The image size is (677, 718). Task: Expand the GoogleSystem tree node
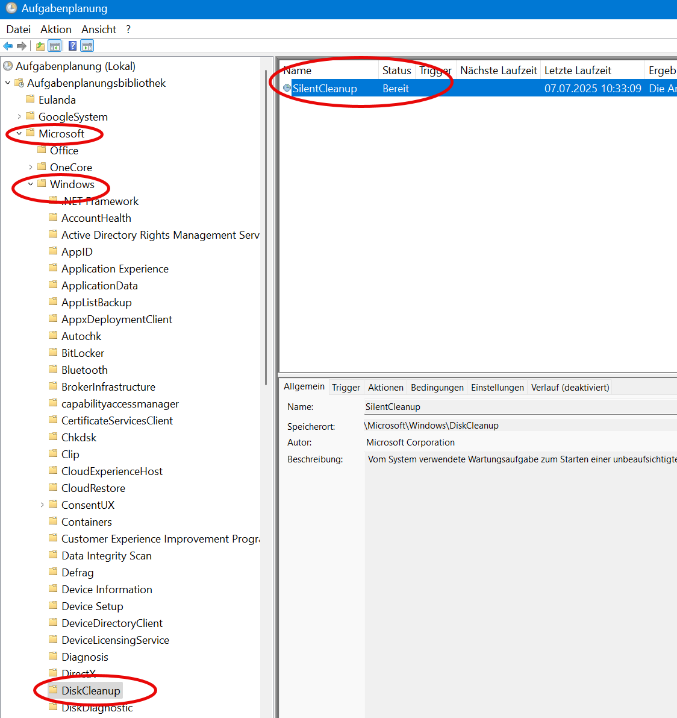(x=19, y=117)
